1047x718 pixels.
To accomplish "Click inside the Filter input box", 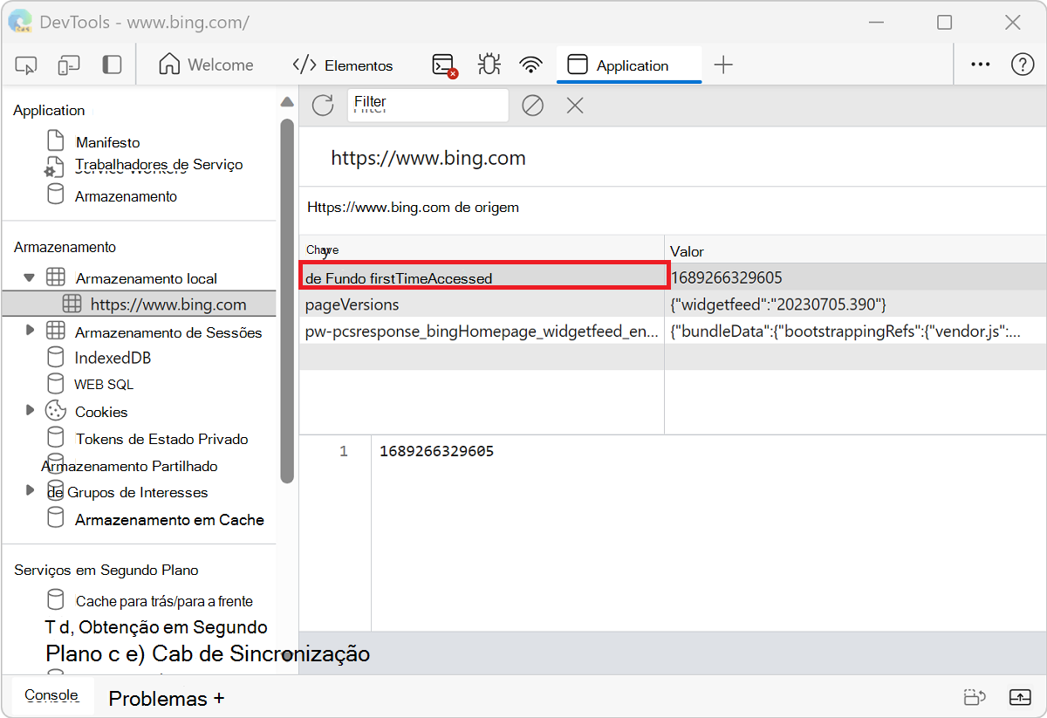I will pyautogui.click(x=428, y=105).
